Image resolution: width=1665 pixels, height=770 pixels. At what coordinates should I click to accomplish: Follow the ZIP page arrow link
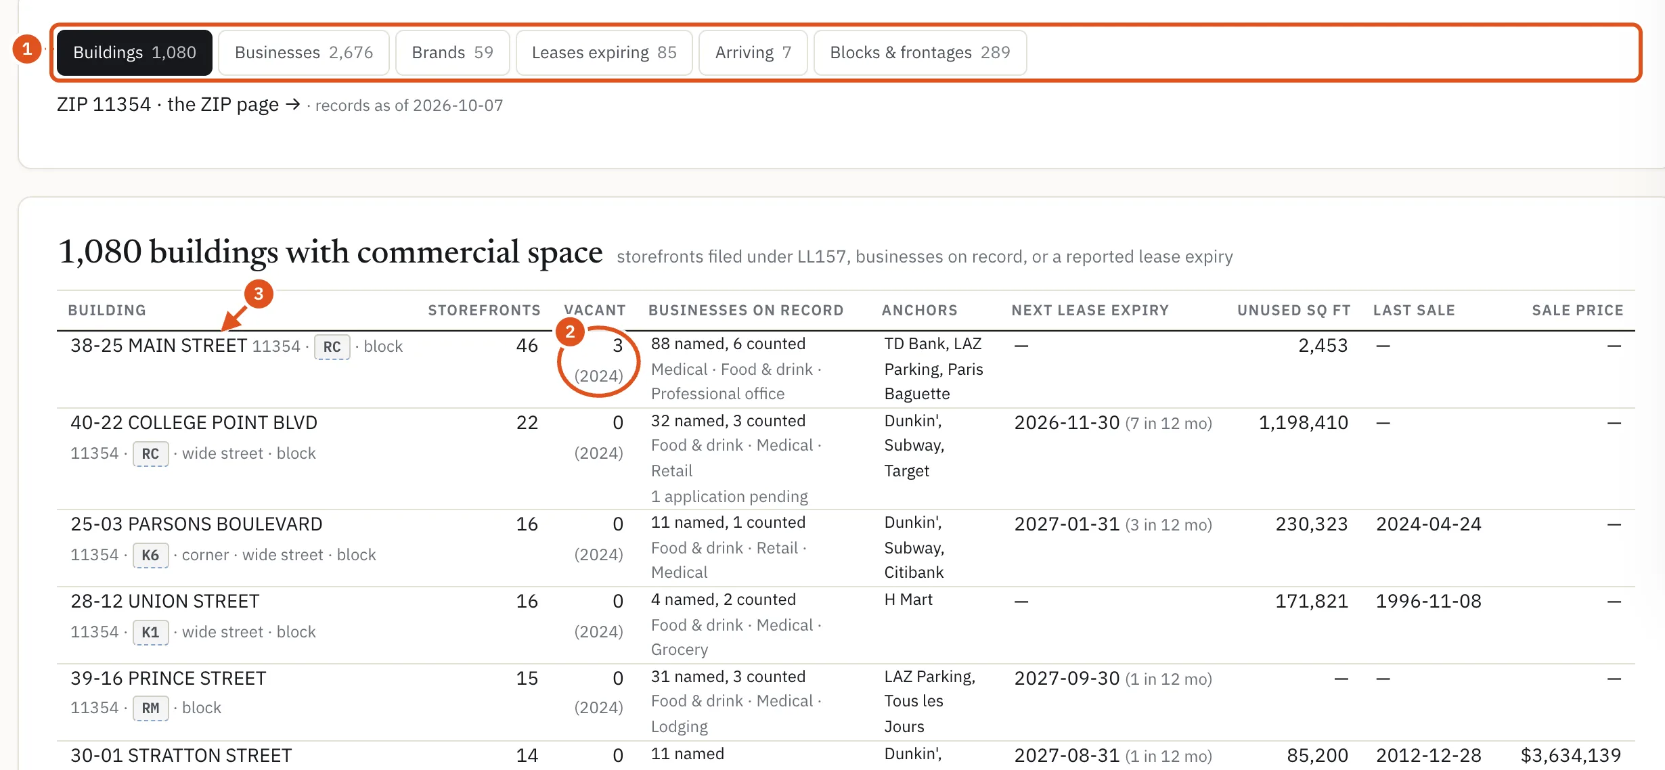point(234,105)
